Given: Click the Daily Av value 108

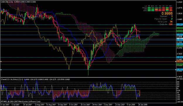Looking at the screenshot, I should tap(171, 24).
